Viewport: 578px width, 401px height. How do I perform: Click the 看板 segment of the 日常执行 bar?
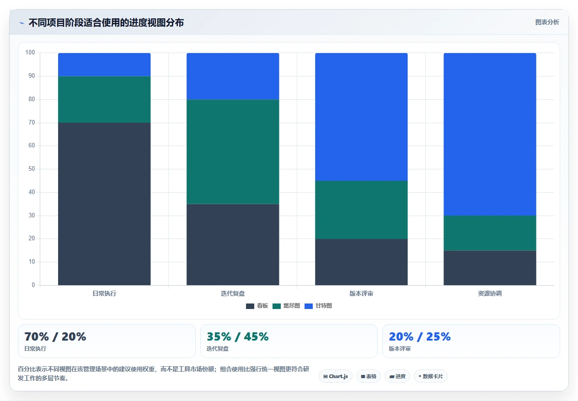104,204
